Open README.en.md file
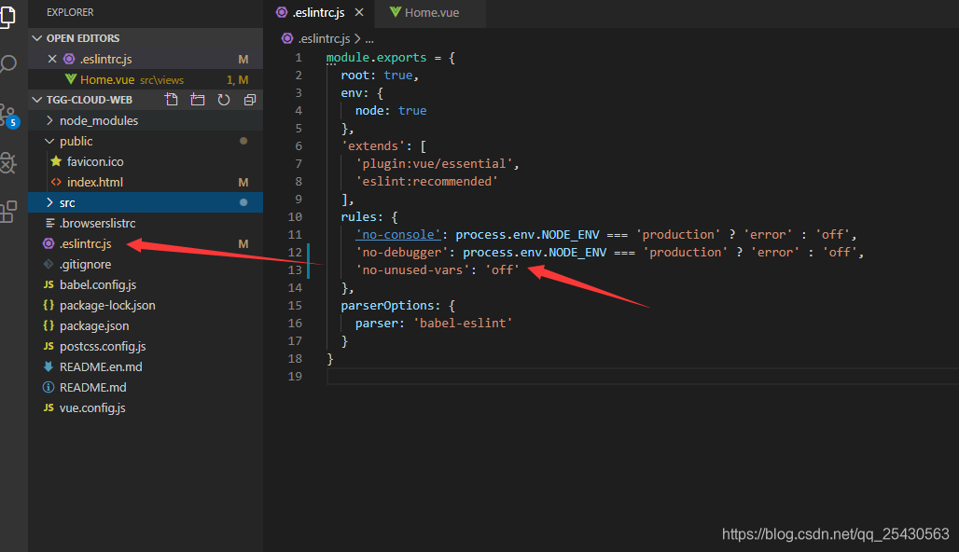The width and height of the screenshot is (959, 552). coord(146,366)
